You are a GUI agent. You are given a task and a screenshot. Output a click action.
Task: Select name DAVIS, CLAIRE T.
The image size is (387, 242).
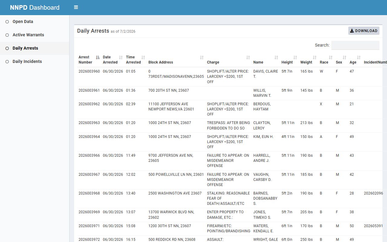(265, 74)
